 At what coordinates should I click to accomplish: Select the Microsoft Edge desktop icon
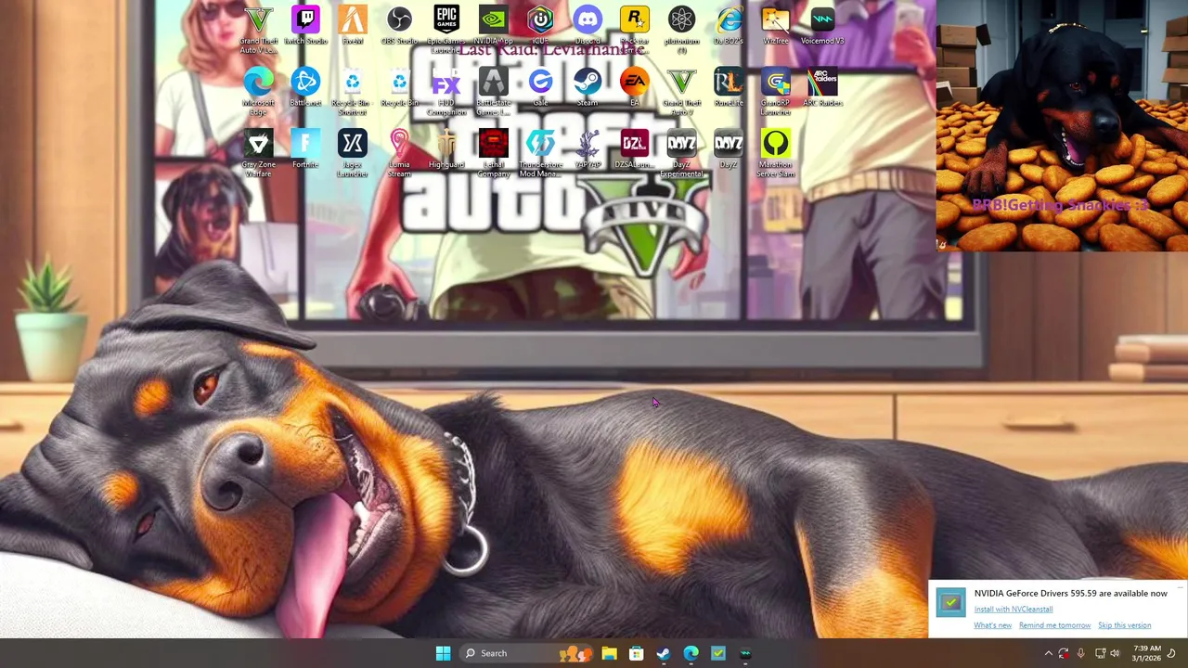pyautogui.click(x=258, y=91)
